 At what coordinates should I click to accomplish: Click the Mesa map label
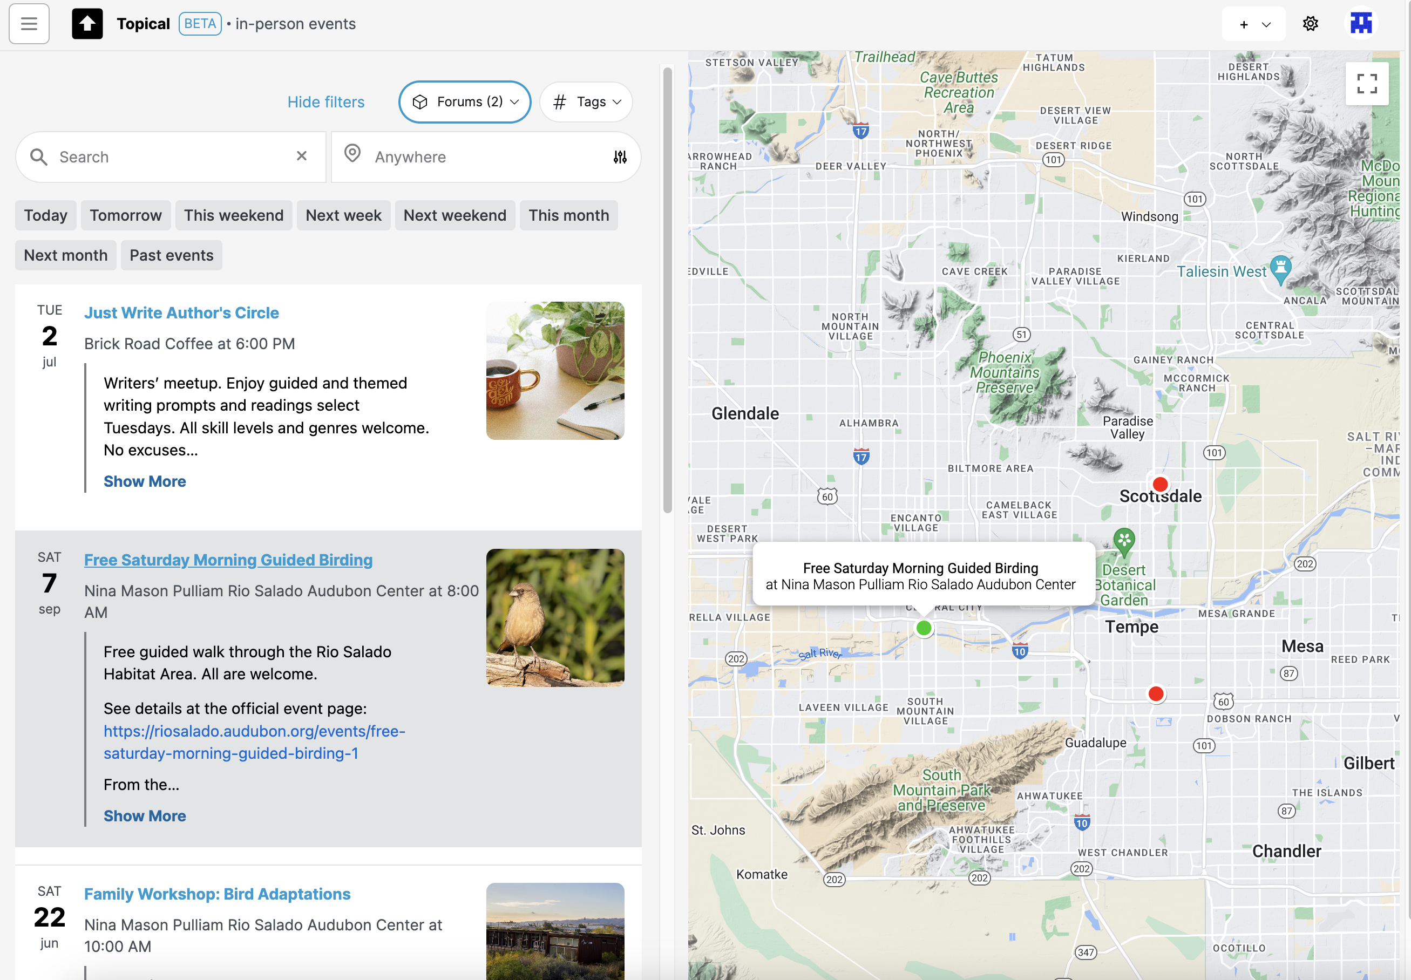(1303, 646)
